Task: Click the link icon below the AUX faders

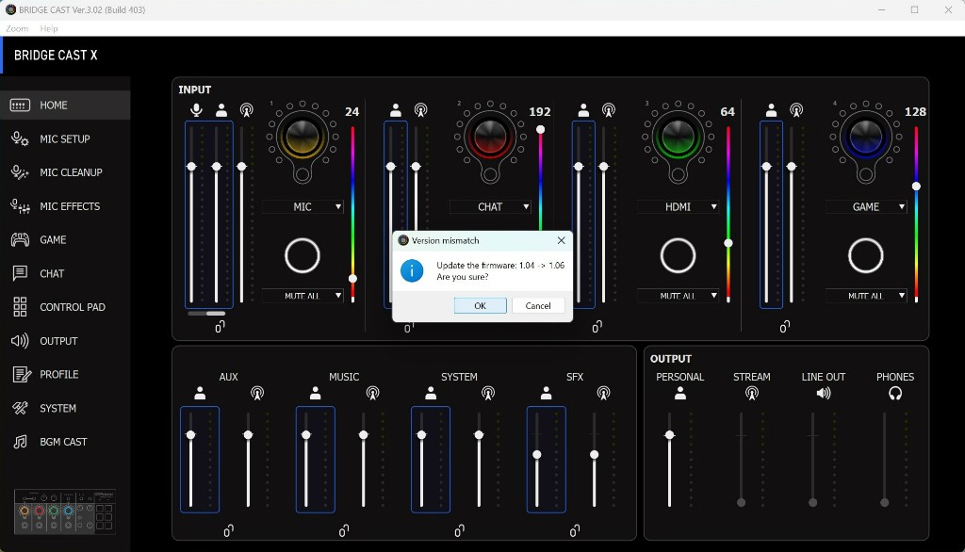Action: coord(228,531)
